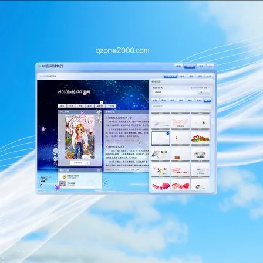Select the red high-heel and hearts thumbnail
This screenshot has width=263, height=263.
[x=160, y=185]
